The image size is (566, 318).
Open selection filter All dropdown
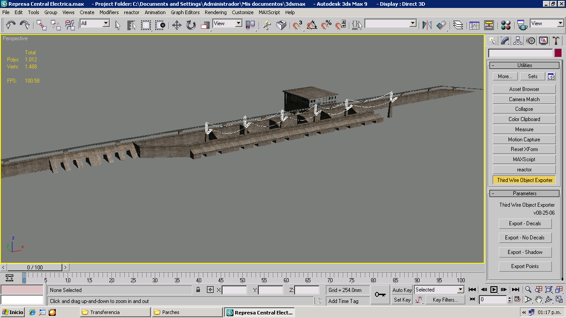click(x=95, y=23)
